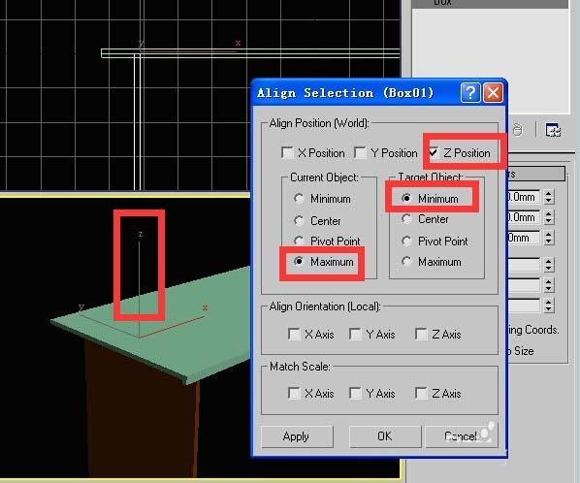
Task: Check Z Axis in Match Scale
Action: [x=421, y=393]
